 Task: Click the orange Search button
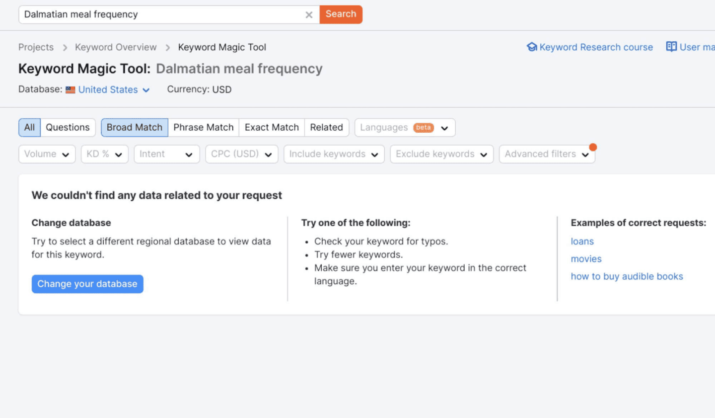(x=341, y=14)
